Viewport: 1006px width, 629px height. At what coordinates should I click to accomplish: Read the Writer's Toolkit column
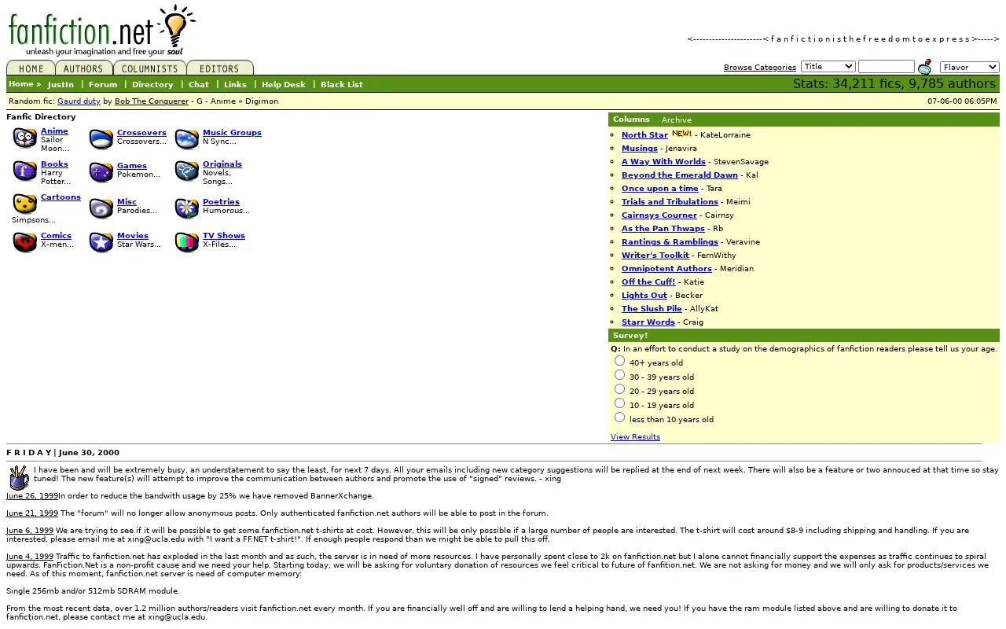pyautogui.click(x=655, y=256)
